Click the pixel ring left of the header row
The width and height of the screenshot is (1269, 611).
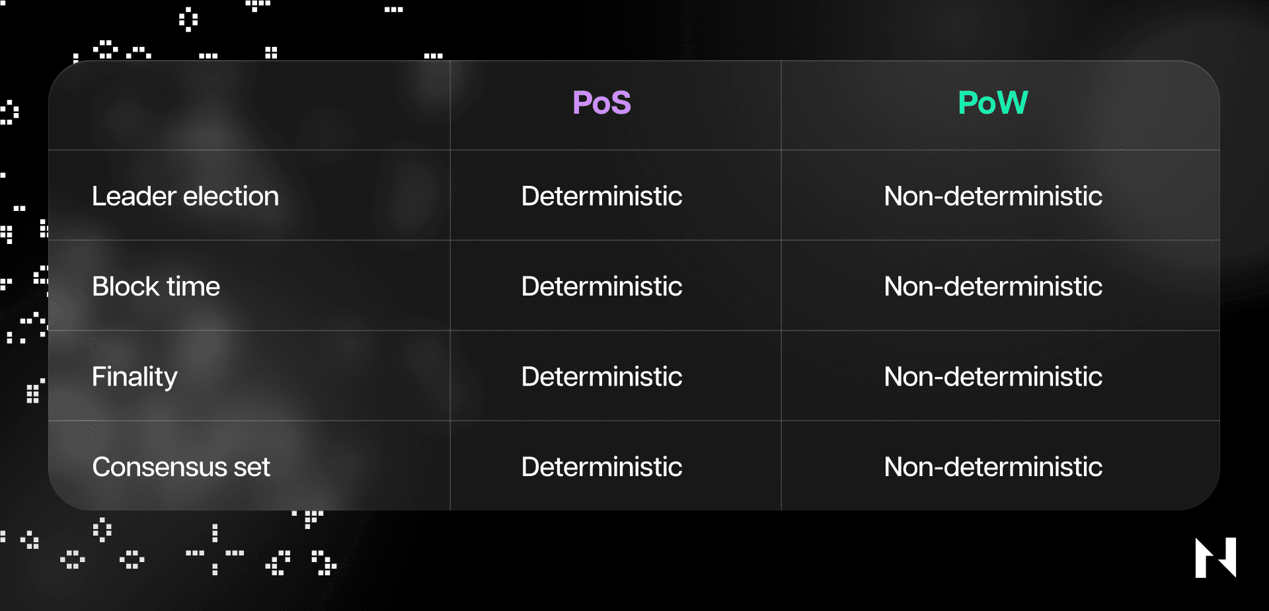[9, 112]
